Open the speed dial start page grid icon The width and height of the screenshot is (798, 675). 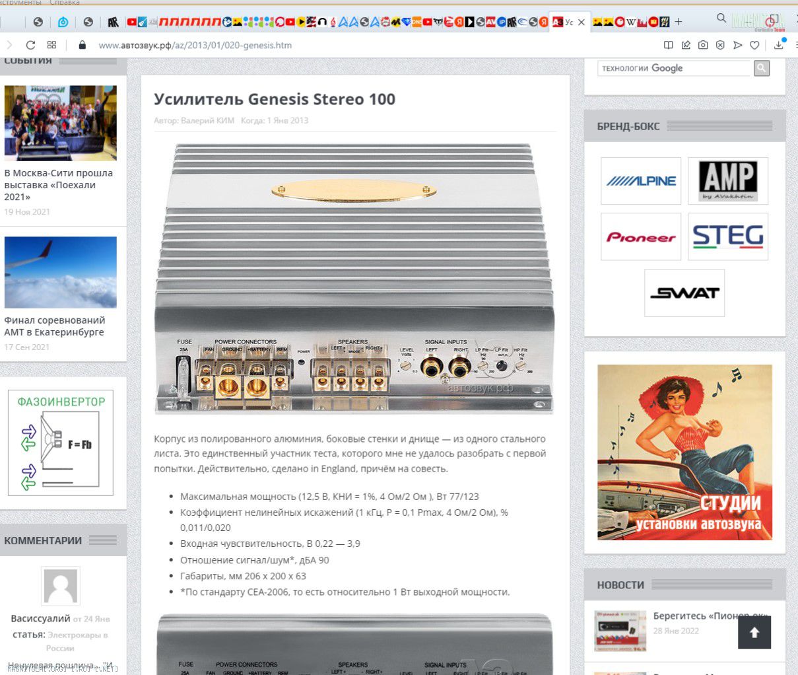(51, 45)
